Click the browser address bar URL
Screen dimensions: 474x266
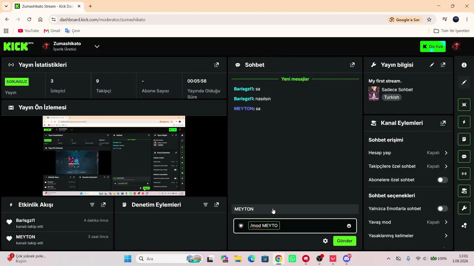click(103, 20)
